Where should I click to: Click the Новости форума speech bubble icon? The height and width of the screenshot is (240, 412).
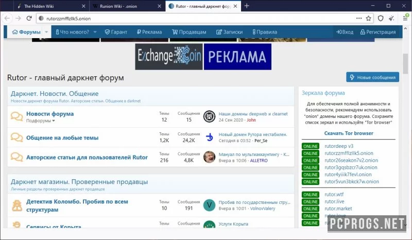(16, 116)
